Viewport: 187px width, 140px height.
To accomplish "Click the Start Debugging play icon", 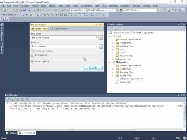I will (x=67, y=10).
